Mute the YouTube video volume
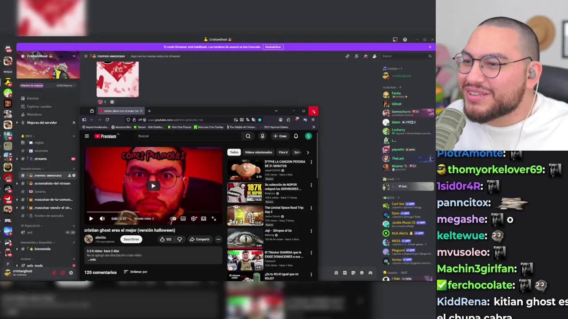The height and width of the screenshot is (319, 568). pos(102,218)
